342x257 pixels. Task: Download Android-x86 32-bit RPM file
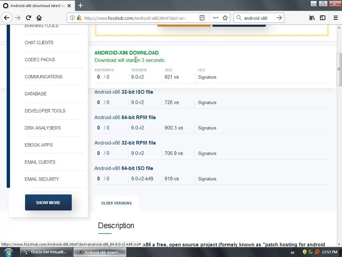point(125,143)
